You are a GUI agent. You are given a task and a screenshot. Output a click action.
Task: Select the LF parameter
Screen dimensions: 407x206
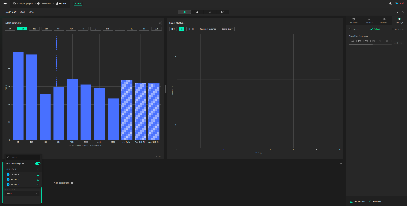pos(144,29)
